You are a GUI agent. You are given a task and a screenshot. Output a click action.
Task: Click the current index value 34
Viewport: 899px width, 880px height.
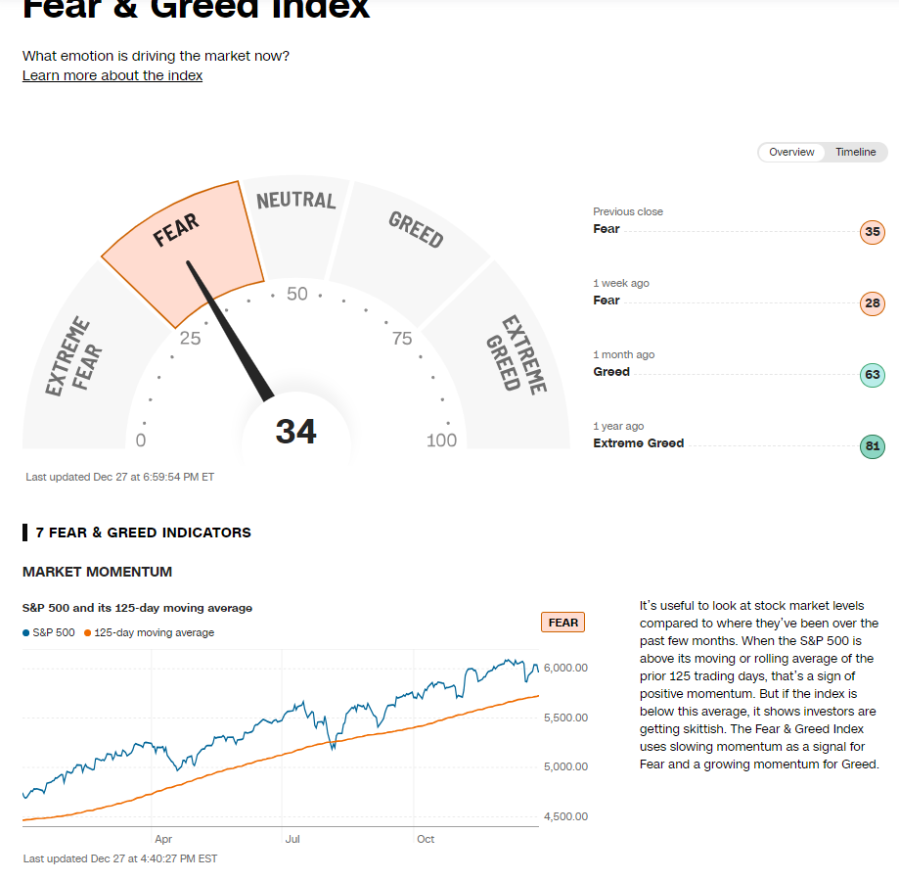[x=295, y=431]
